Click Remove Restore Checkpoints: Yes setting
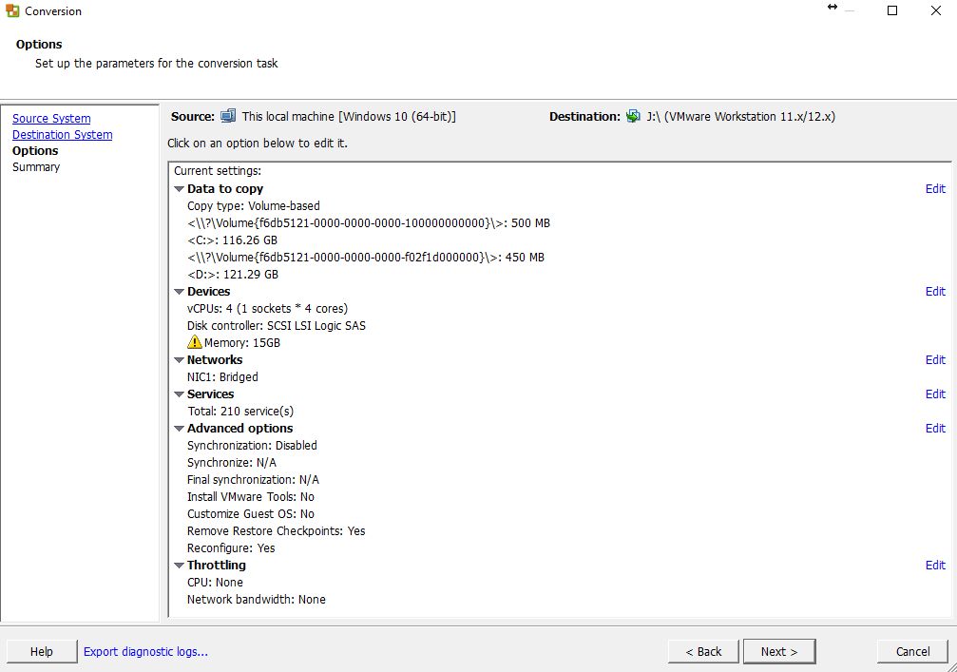Screen dimensions: 957x672 (x=276, y=530)
